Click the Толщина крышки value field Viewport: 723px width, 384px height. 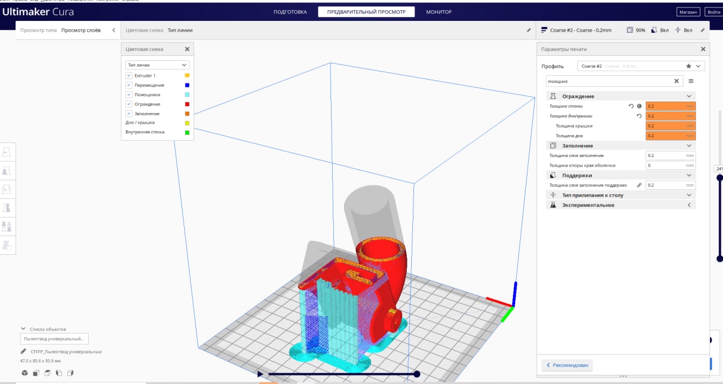670,126
